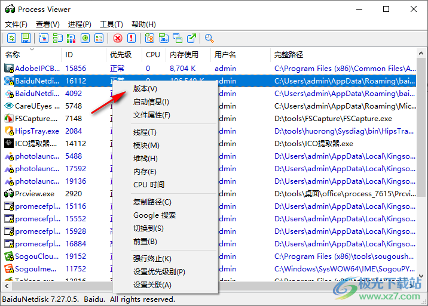This screenshot has width=428, height=306.
Task: Click the vertical scrollbar up arrow
Action: [x=421, y=53]
